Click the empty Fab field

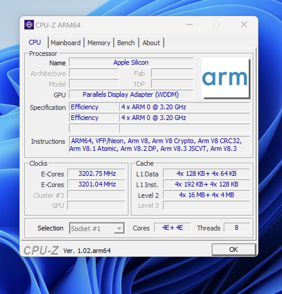pyautogui.click(x=173, y=73)
